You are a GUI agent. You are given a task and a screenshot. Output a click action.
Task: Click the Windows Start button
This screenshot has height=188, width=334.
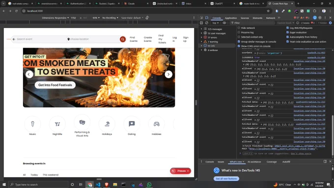point(4,185)
